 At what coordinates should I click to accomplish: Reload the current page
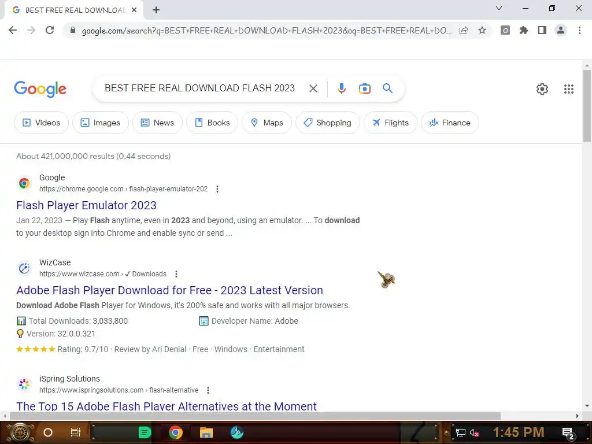[x=50, y=30]
